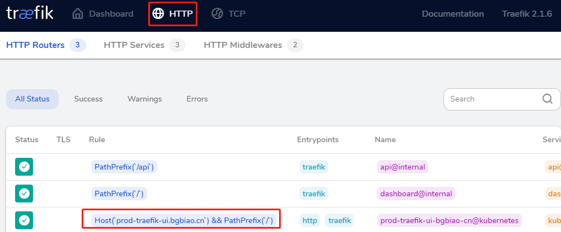Click the api@internal name tag
Image resolution: width=561 pixels, height=232 pixels.
click(403, 167)
